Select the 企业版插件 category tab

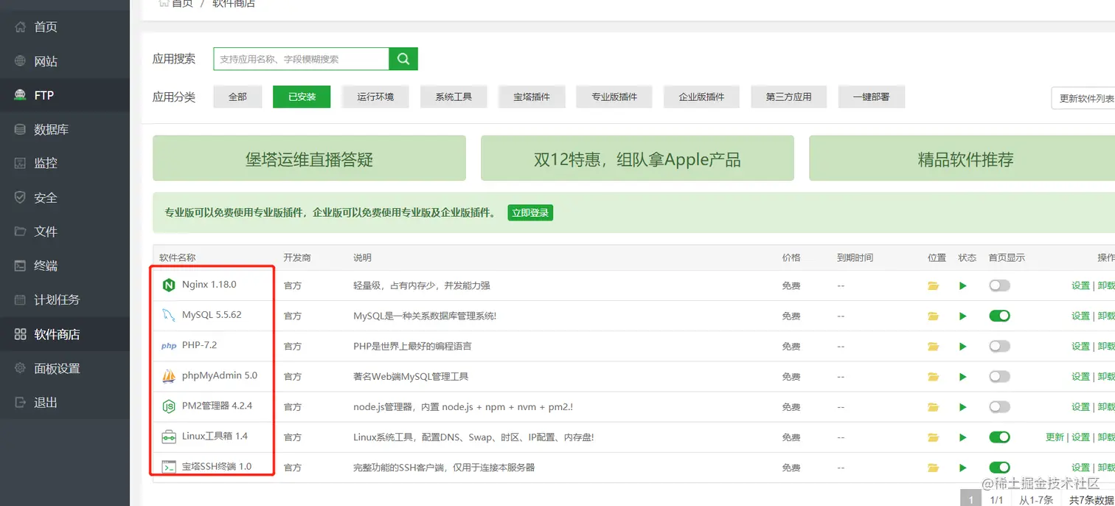(701, 97)
